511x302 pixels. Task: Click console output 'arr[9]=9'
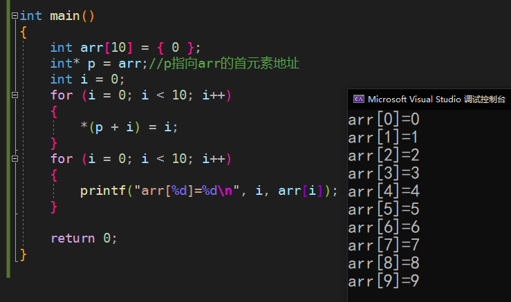pyautogui.click(x=384, y=281)
